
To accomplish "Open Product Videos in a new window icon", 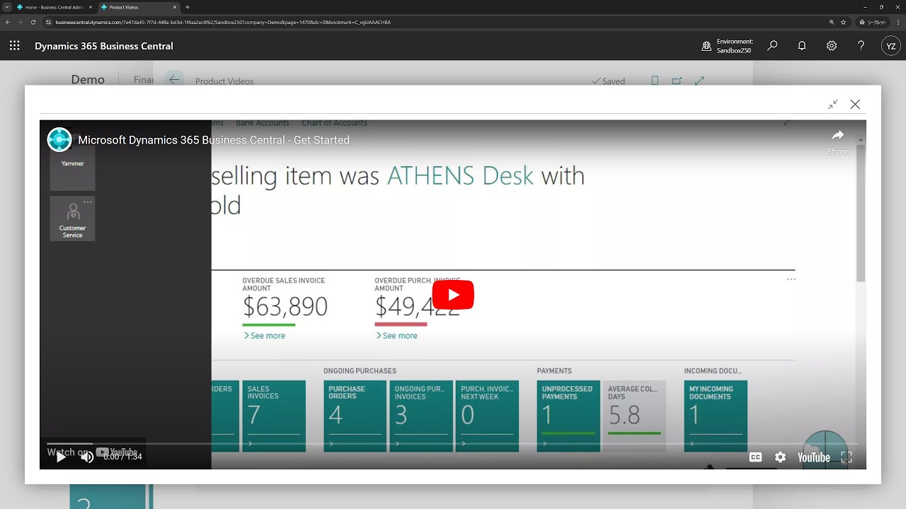I will pyautogui.click(x=677, y=81).
